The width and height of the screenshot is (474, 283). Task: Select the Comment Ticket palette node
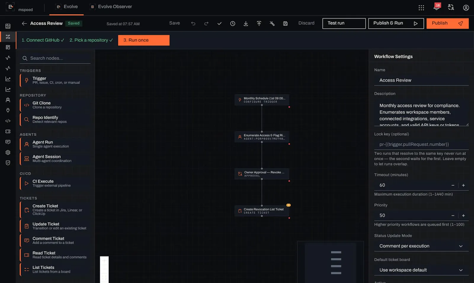55,240
